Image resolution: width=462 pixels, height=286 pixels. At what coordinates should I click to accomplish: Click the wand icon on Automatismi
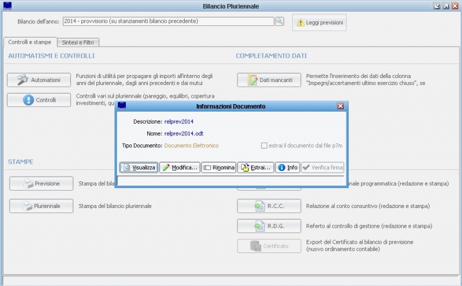[x=23, y=80]
